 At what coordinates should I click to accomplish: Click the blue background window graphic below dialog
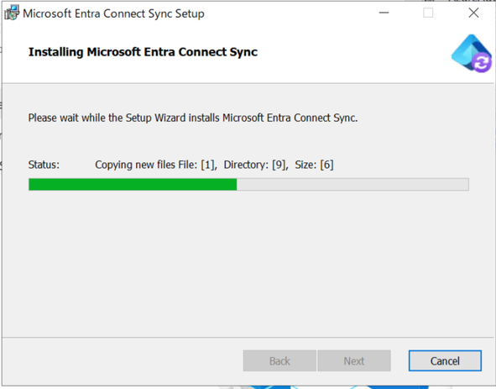point(322,387)
